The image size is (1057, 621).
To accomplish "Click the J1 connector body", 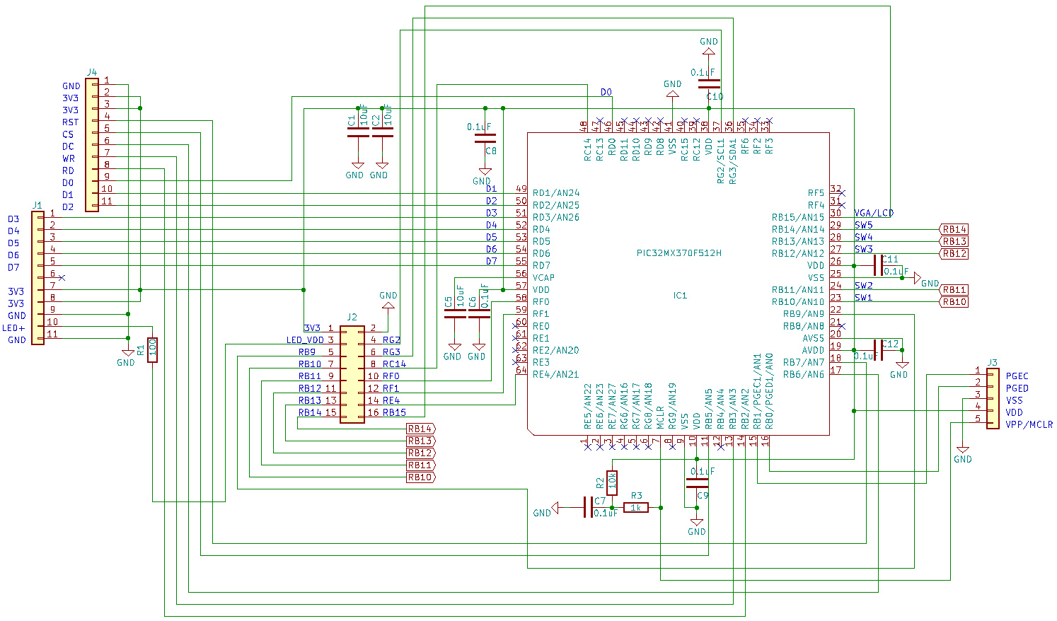I will [x=38, y=278].
